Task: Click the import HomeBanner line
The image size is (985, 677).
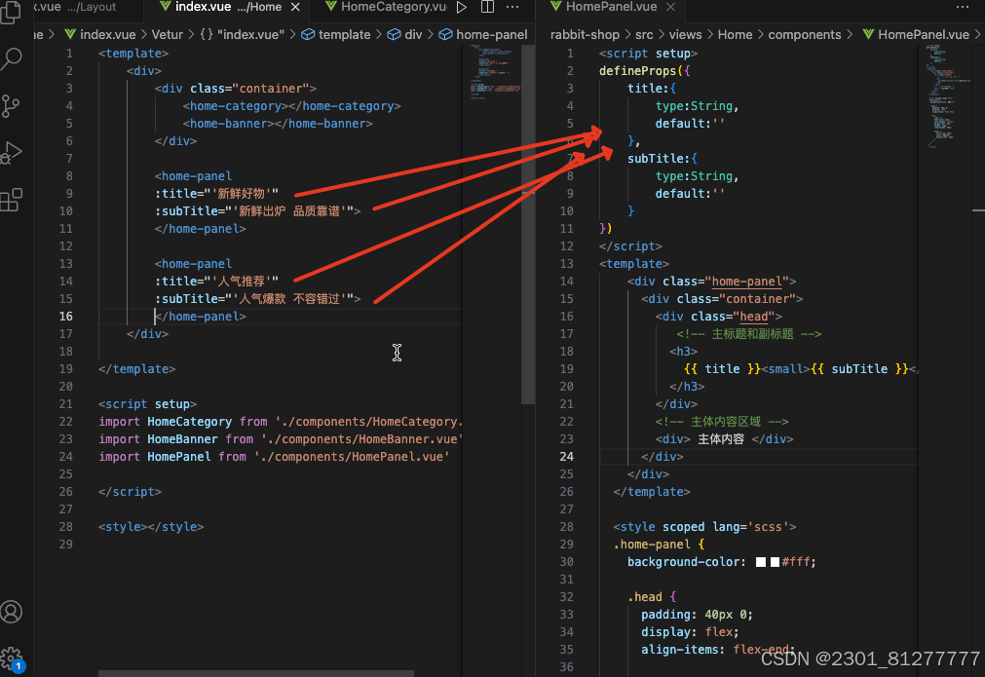Action: tap(281, 439)
